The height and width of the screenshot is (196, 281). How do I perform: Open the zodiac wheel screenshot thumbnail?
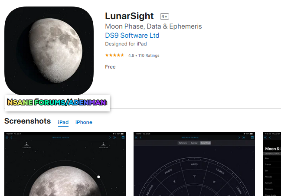click(194, 164)
